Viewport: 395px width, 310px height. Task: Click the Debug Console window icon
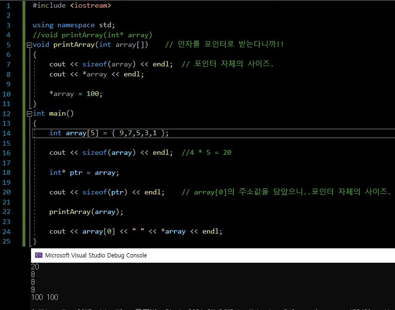tap(39, 255)
